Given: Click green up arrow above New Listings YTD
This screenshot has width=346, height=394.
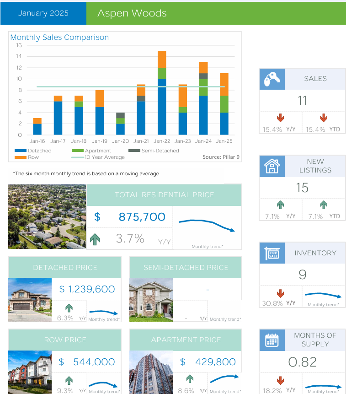Looking at the screenshot, I should click(x=324, y=205).
